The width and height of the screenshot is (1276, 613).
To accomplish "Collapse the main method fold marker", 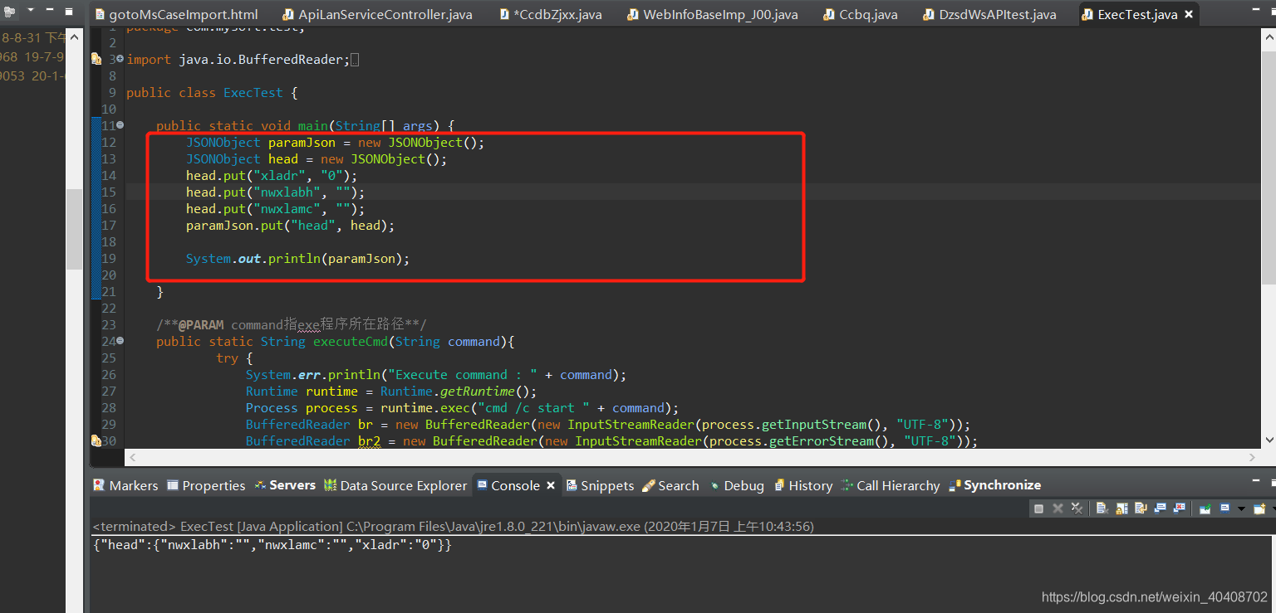I will 119,125.
